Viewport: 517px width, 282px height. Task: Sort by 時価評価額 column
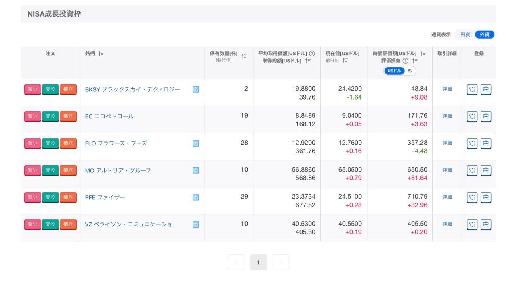pyautogui.click(x=423, y=54)
